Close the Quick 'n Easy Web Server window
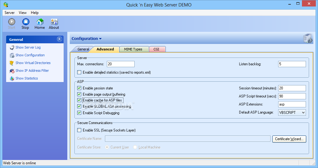Viewport: 318px width, 168px height. click(309, 3)
